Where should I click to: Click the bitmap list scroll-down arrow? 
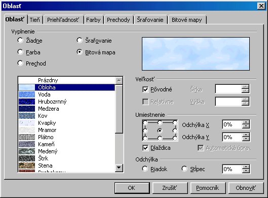tap(119, 168)
